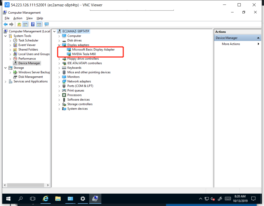Select the NVIDIA Tesla M60 adapter
The image size is (264, 206).
pos(84,54)
